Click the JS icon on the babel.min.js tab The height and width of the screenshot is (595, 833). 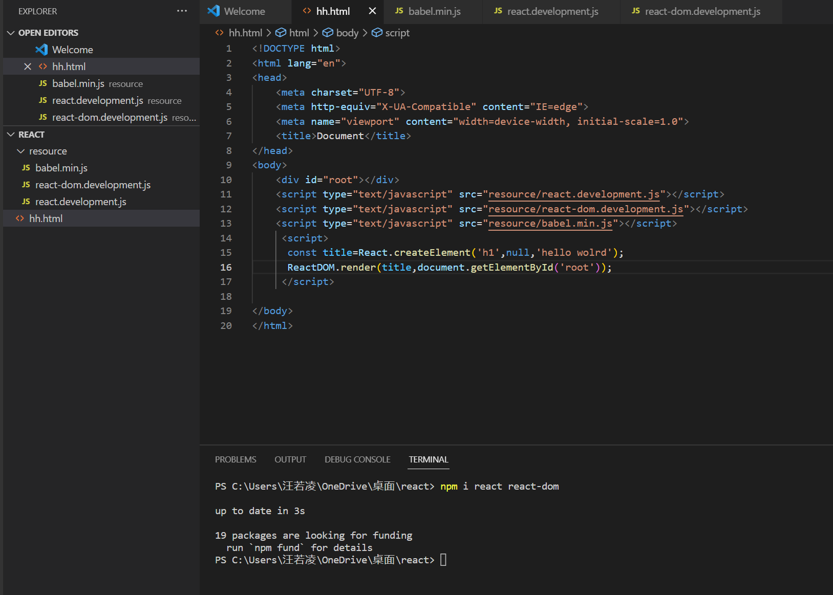pyautogui.click(x=399, y=11)
